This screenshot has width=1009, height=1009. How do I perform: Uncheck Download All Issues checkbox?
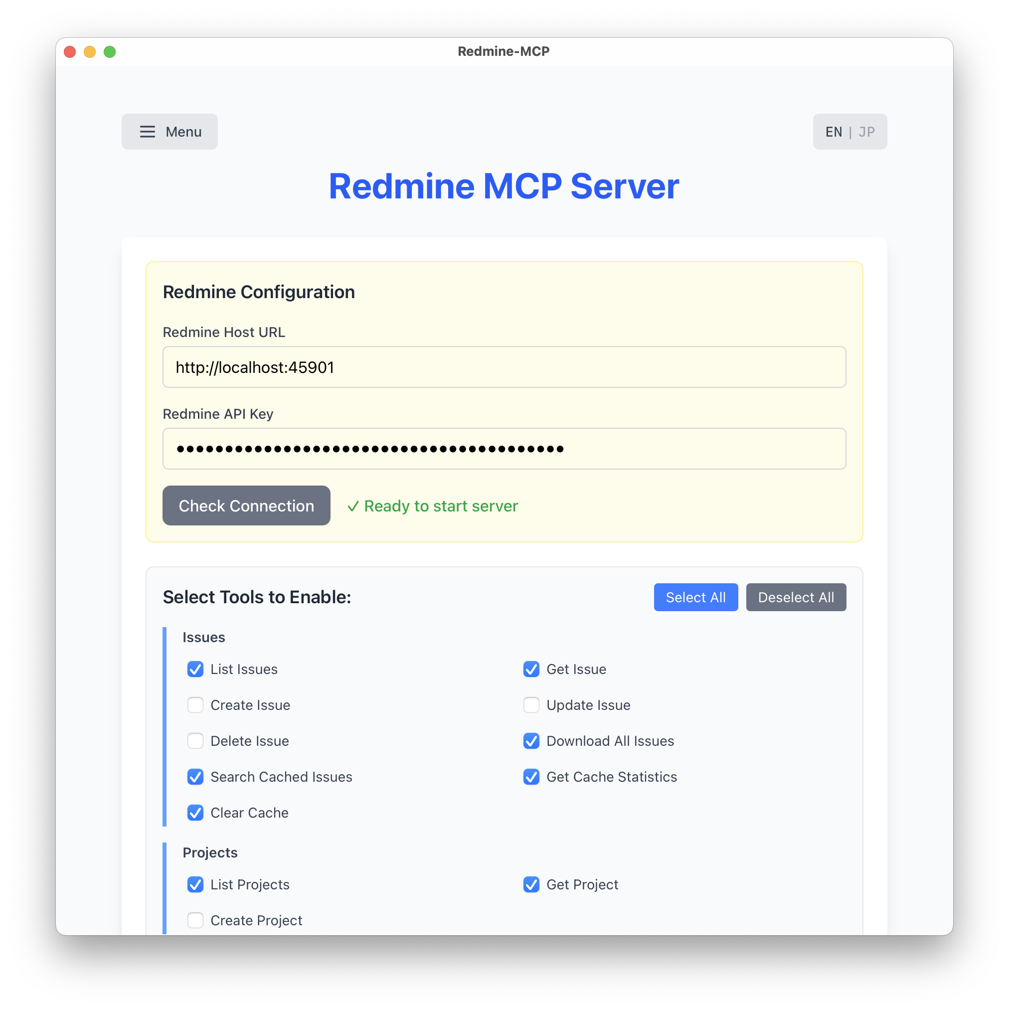[x=531, y=741]
